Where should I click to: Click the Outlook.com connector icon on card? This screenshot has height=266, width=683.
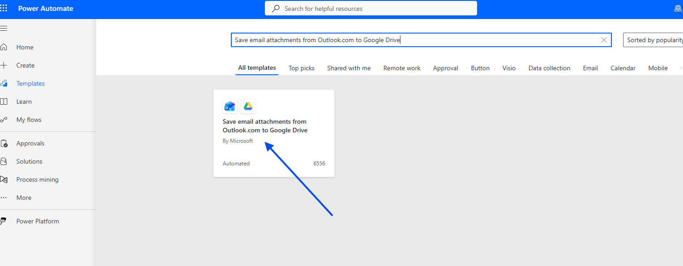click(230, 106)
